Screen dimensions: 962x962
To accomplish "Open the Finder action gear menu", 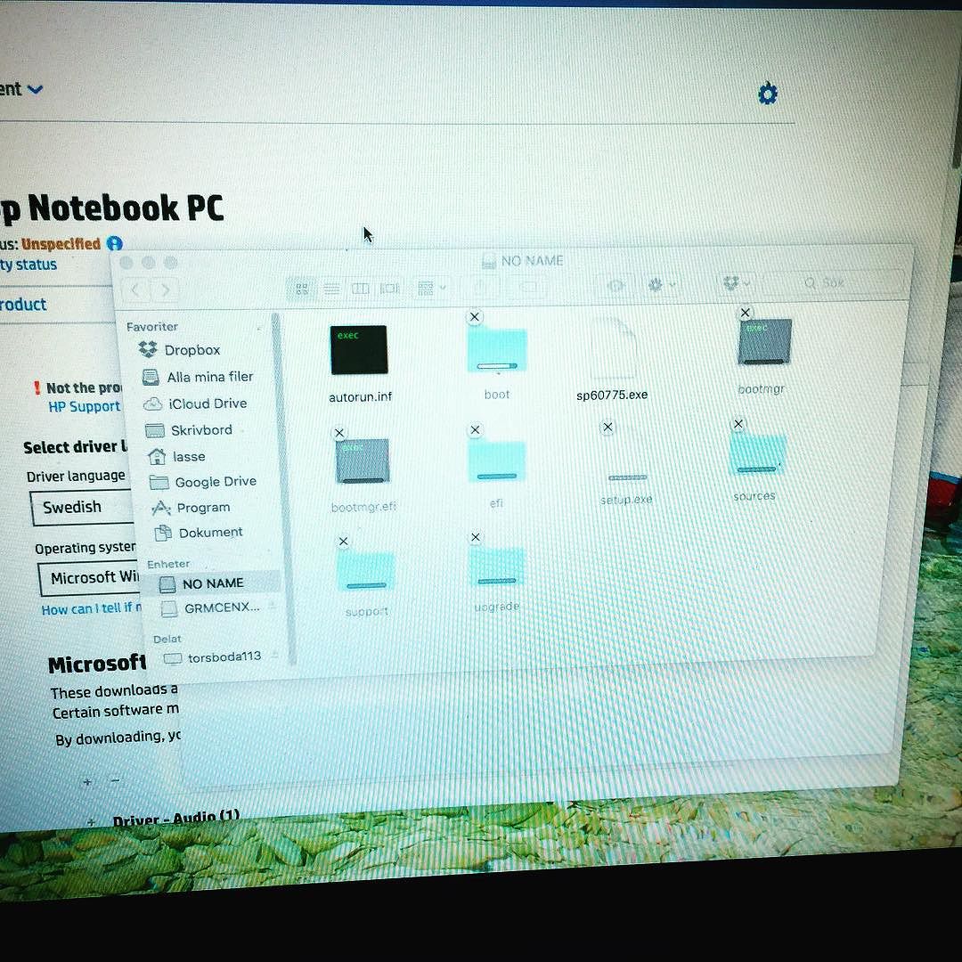I will point(660,285).
